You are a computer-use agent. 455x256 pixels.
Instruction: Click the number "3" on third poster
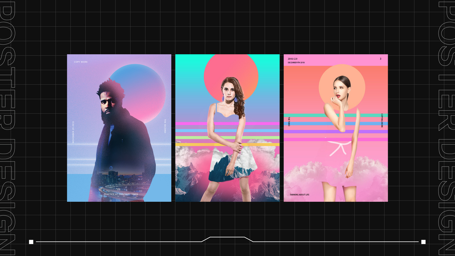(380, 59)
